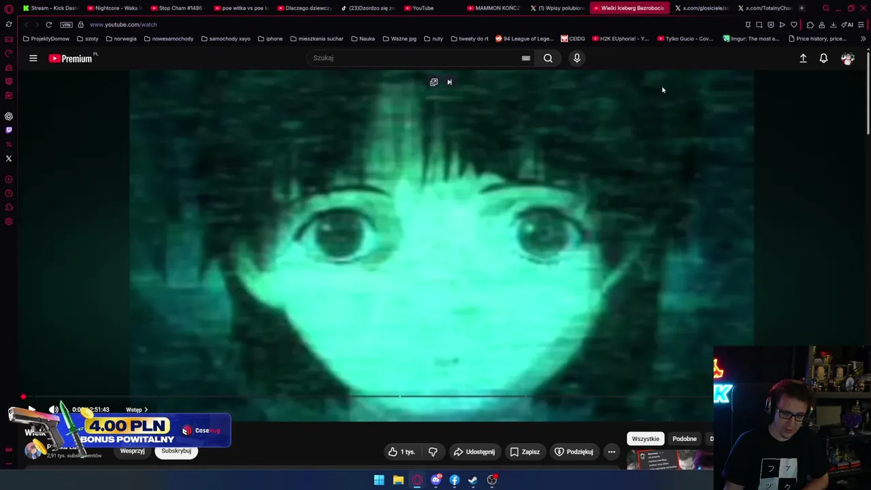
Task: Switch to Stop Cham #1486 tab
Action: tap(177, 8)
